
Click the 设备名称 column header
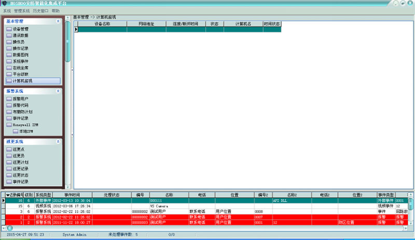102,24
